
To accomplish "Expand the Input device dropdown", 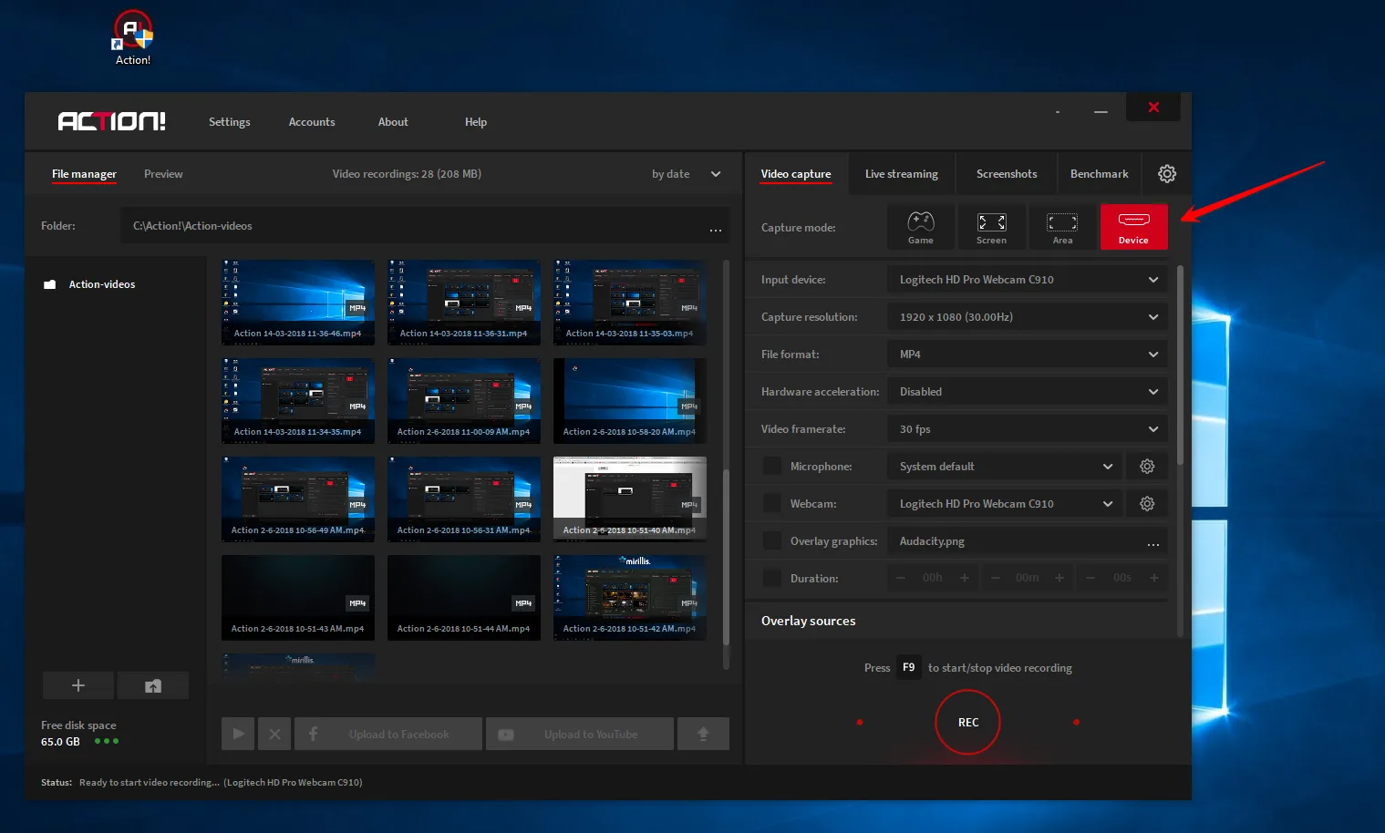I will [x=1027, y=280].
